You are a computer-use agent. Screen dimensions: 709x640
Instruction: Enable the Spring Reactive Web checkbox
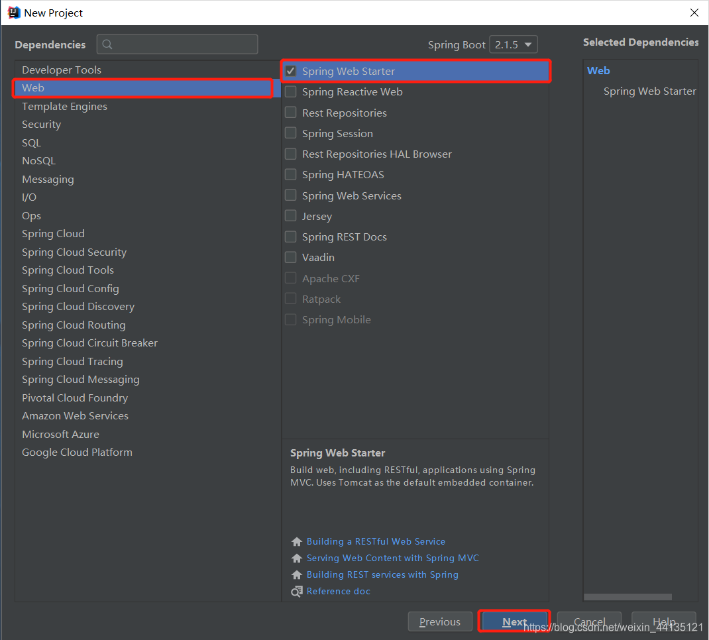coord(291,91)
